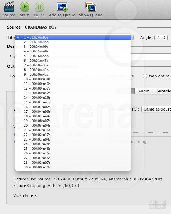Click the green Start encode button
The height and width of the screenshot is (214, 171).
tap(25, 7)
